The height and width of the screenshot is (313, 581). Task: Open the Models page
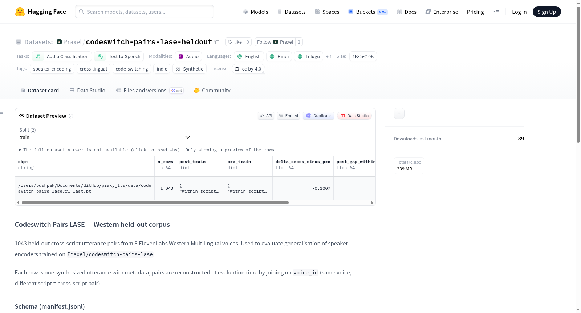(256, 12)
